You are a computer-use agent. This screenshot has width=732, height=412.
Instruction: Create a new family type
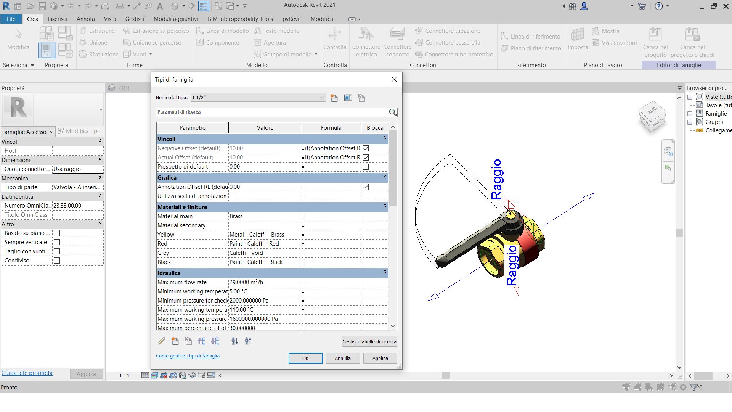click(x=334, y=98)
